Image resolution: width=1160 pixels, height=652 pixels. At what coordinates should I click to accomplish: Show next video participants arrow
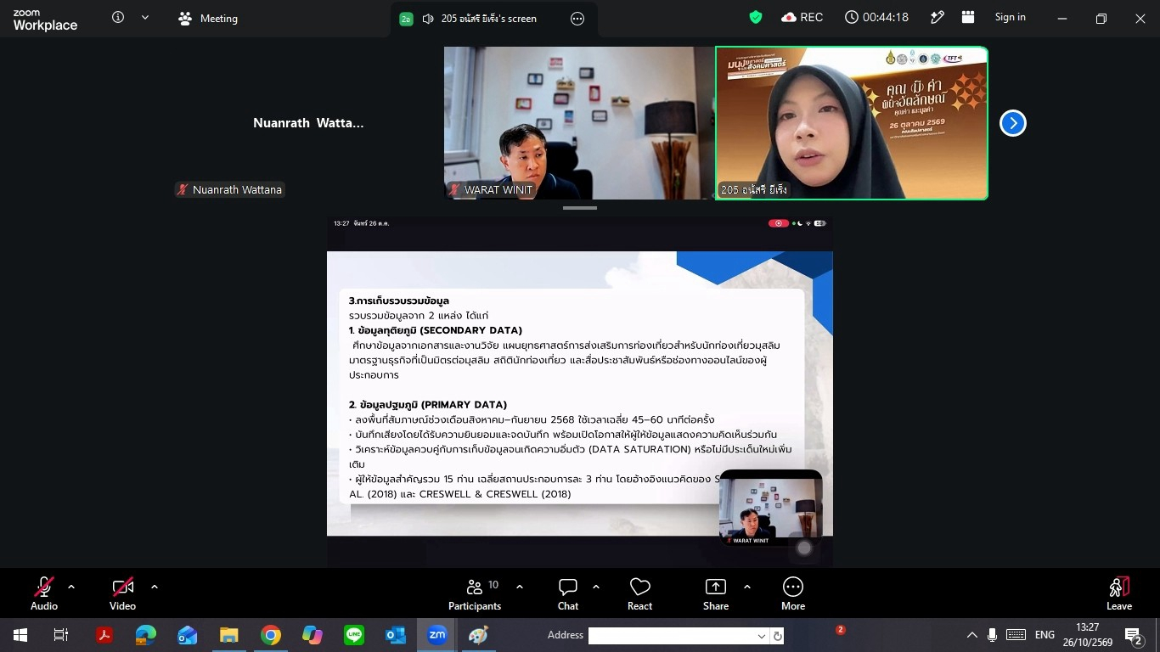1012,123
